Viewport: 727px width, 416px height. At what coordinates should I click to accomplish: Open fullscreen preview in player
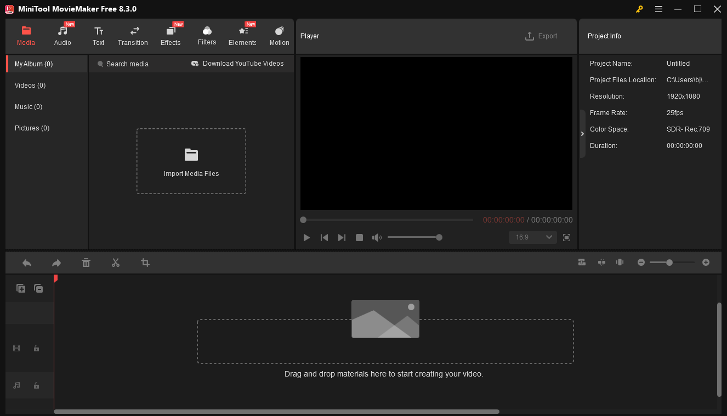click(x=566, y=237)
